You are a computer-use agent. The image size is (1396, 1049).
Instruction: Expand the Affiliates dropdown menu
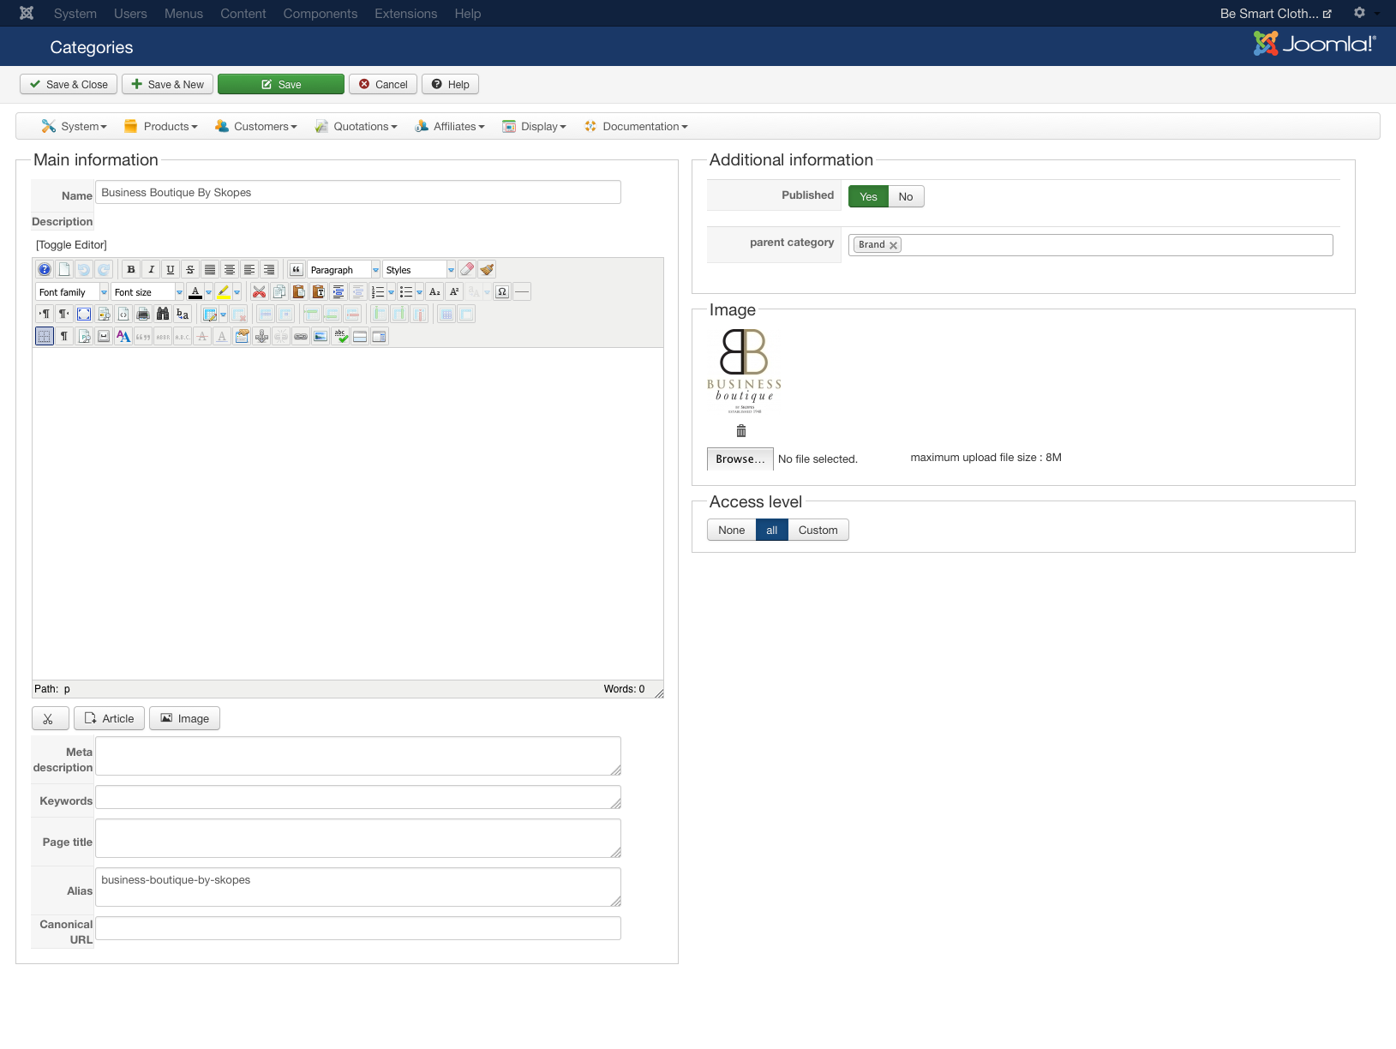(x=450, y=127)
